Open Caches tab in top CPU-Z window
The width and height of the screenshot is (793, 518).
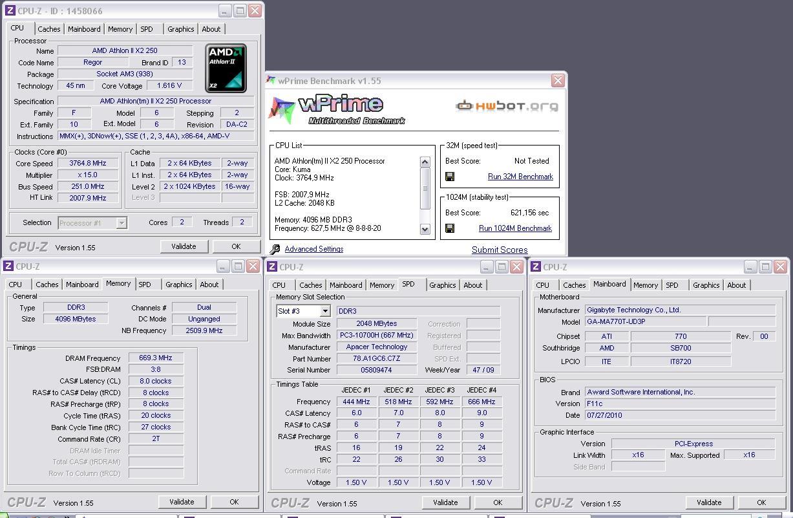(x=48, y=29)
